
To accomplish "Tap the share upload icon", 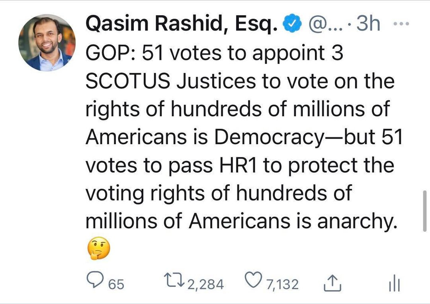I will coord(332,283).
